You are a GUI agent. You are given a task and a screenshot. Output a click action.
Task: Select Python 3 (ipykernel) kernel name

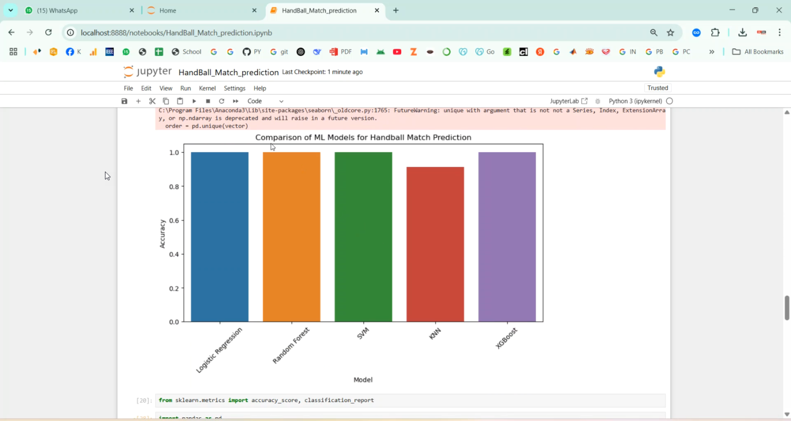635,101
